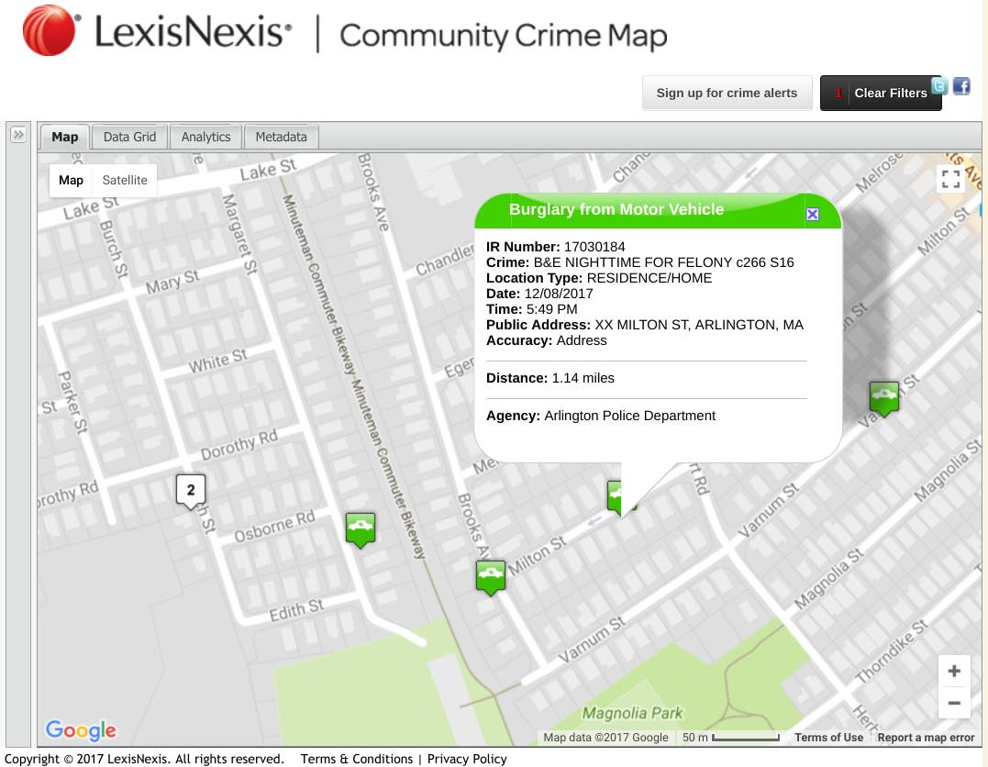Switch map to Satellite view
The width and height of the screenshot is (988, 767).
coord(125,180)
